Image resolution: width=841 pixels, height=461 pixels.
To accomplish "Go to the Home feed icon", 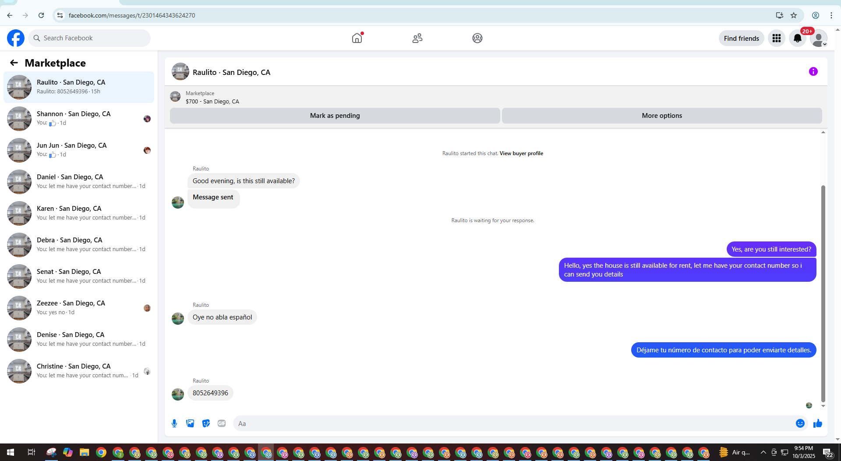I will pyautogui.click(x=357, y=38).
